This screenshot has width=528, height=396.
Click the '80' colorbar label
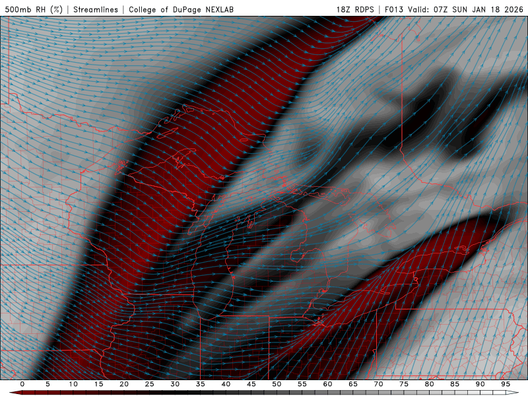(430, 384)
